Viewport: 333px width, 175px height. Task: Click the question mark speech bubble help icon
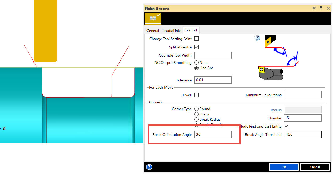click(x=257, y=39)
